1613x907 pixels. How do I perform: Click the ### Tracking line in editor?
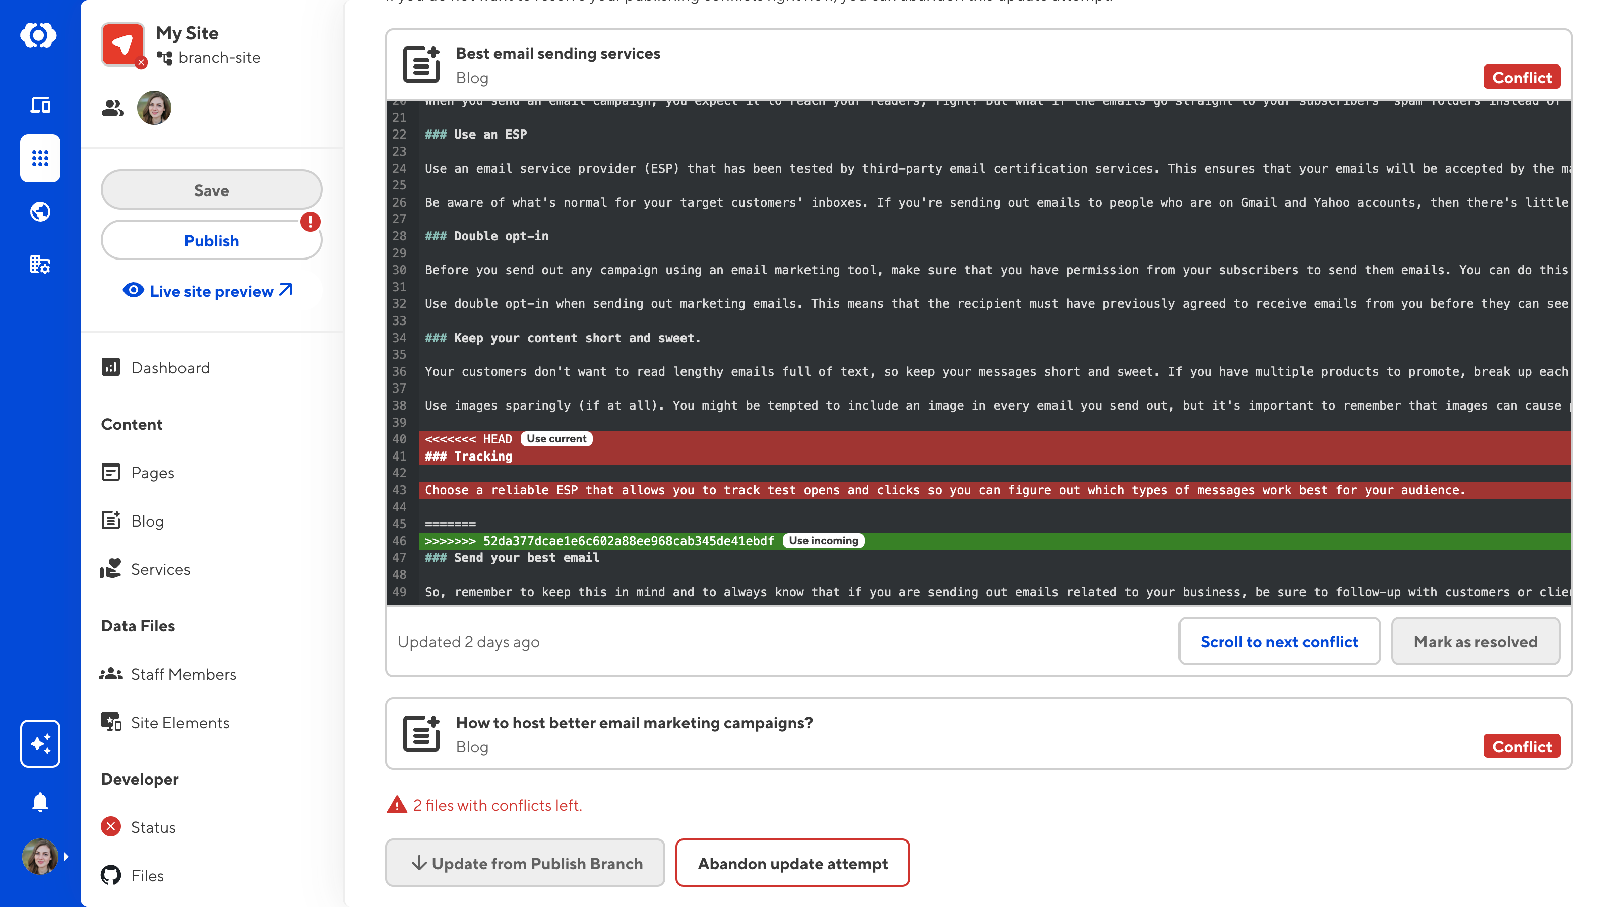click(x=482, y=457)
